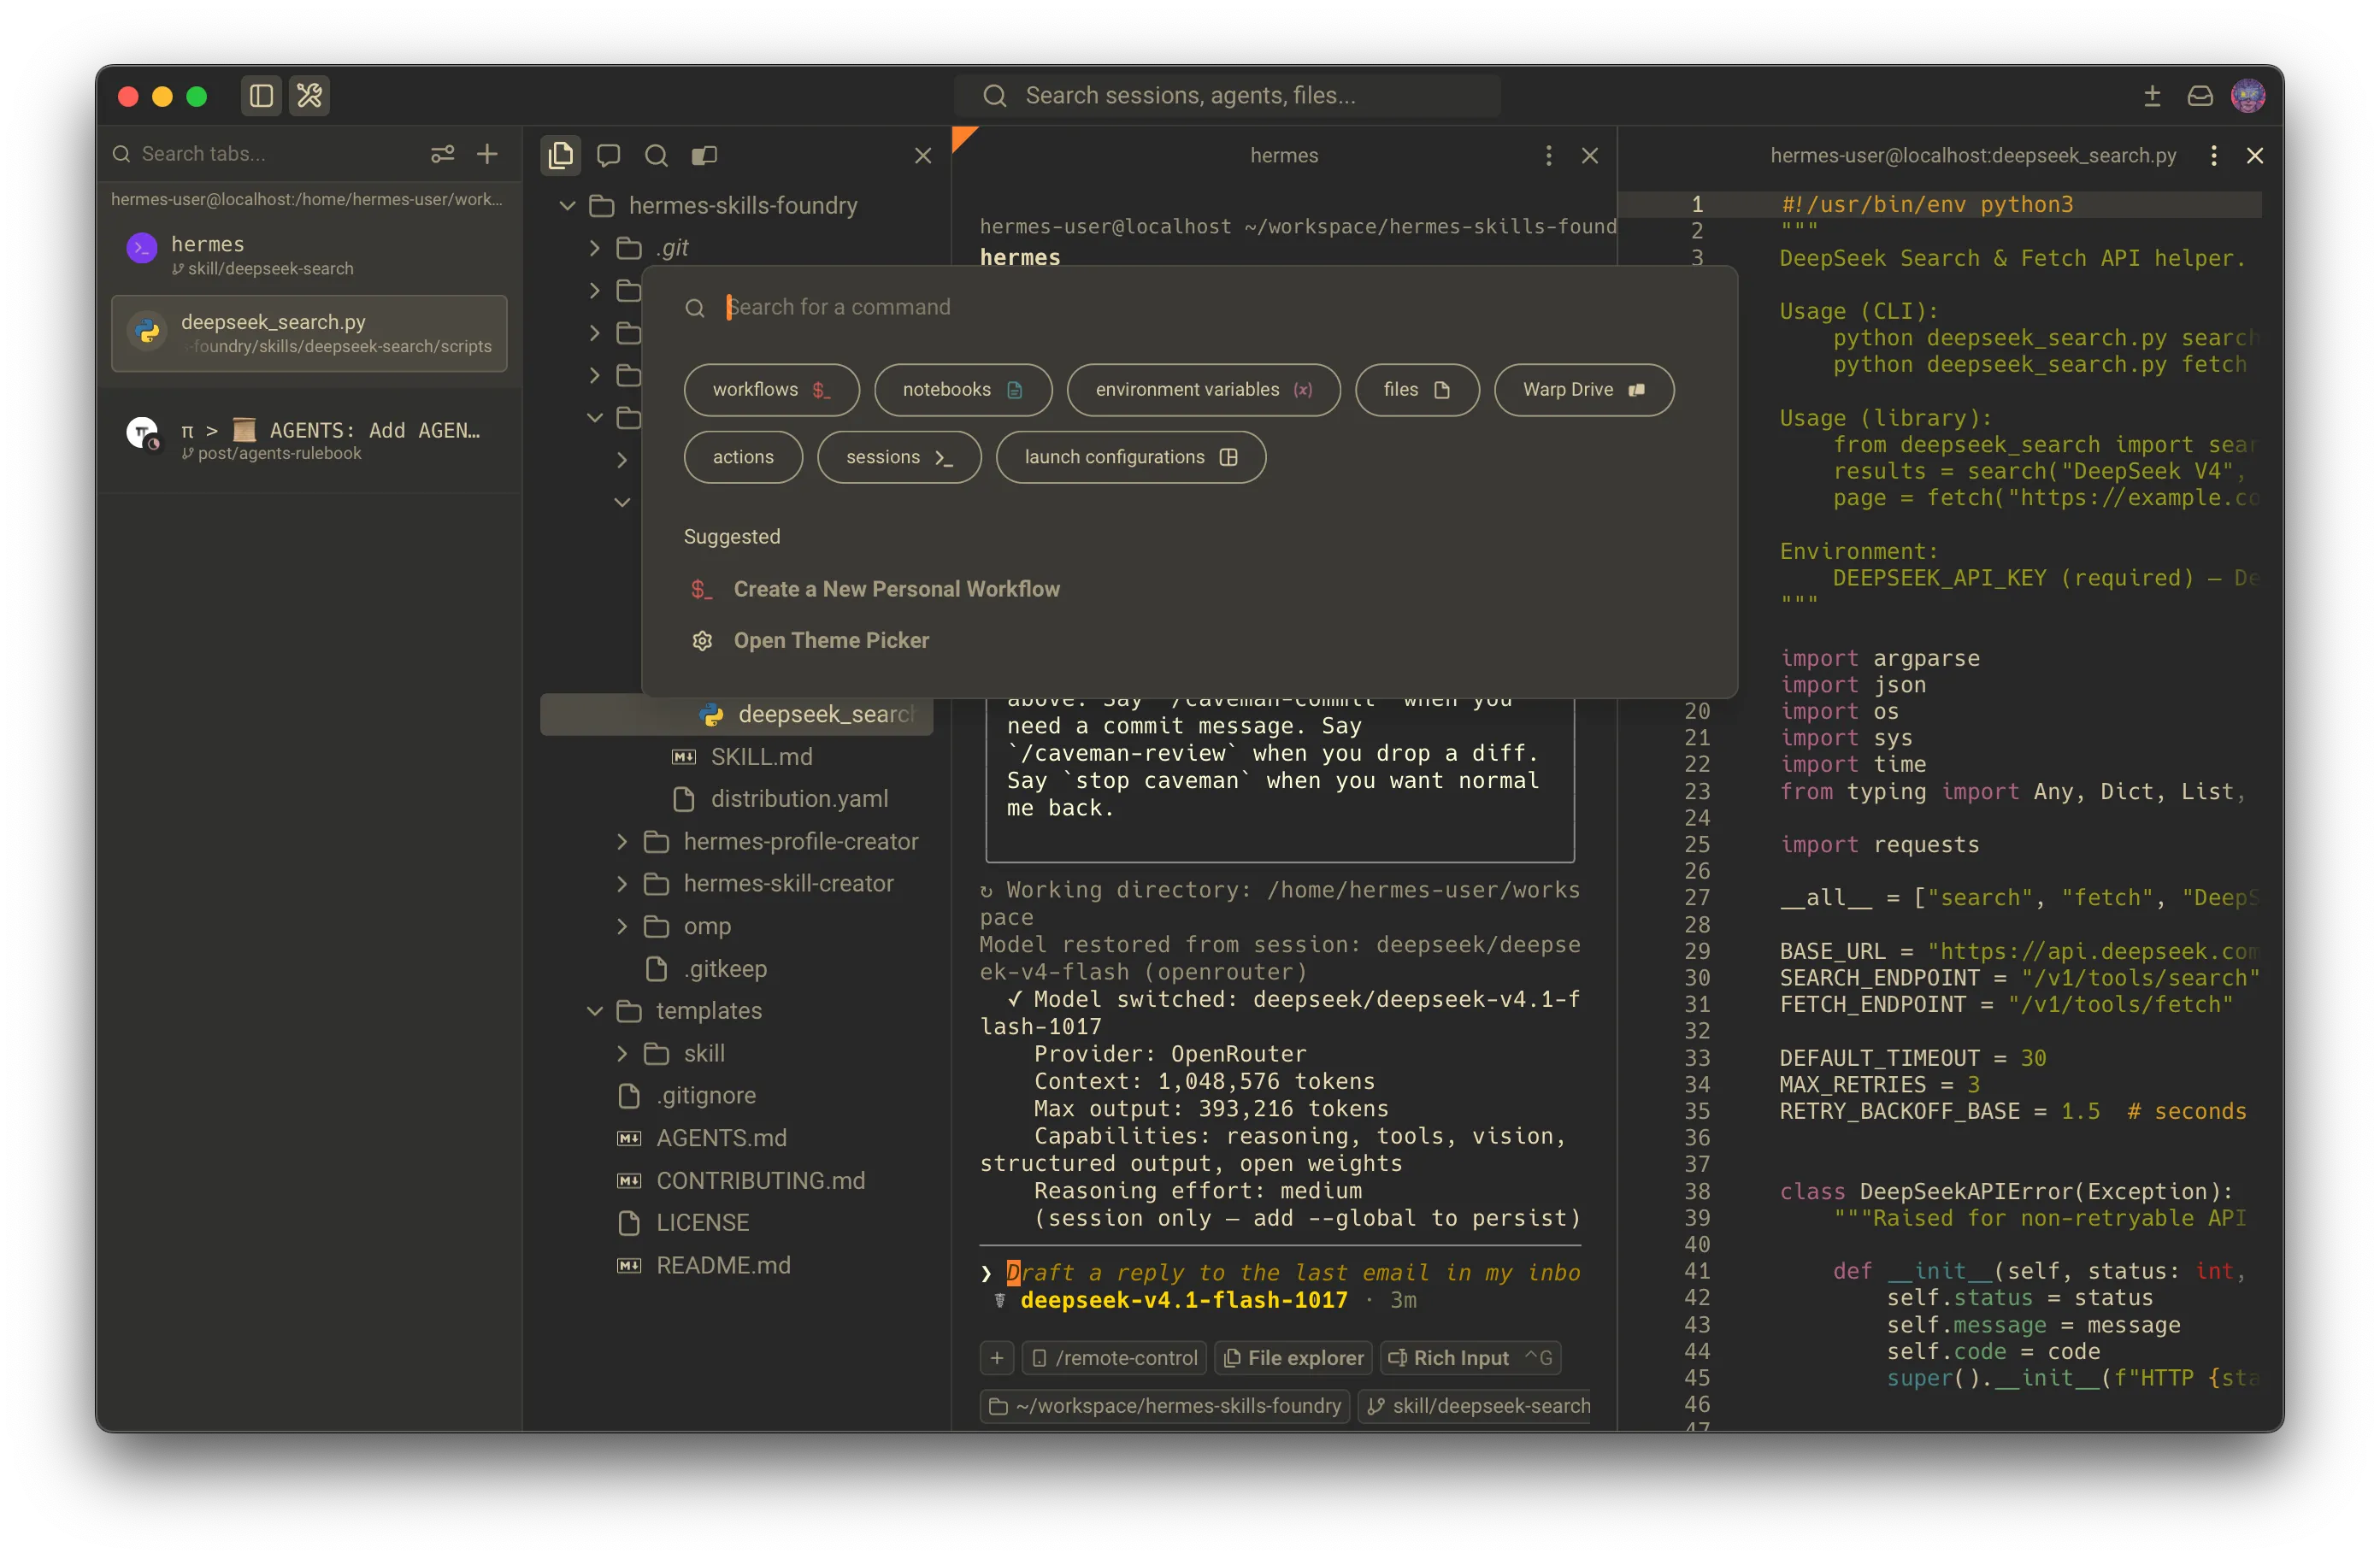Open the files view icon in project panel
Screen dimensions: 2380x1559
tap(561, 155)
